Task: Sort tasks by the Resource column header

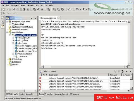Action: (x=115, y=75)
